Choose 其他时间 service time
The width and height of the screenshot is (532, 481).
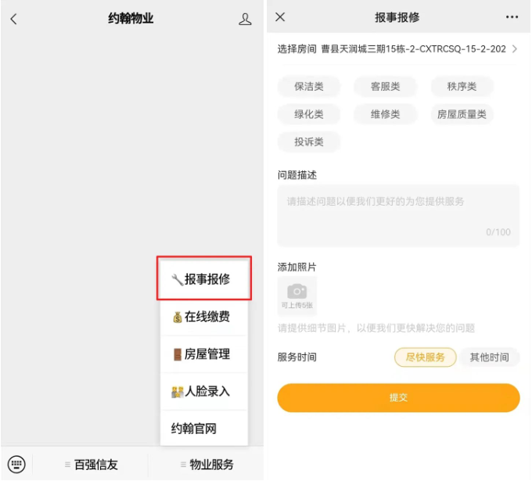[x=489, y=357]
